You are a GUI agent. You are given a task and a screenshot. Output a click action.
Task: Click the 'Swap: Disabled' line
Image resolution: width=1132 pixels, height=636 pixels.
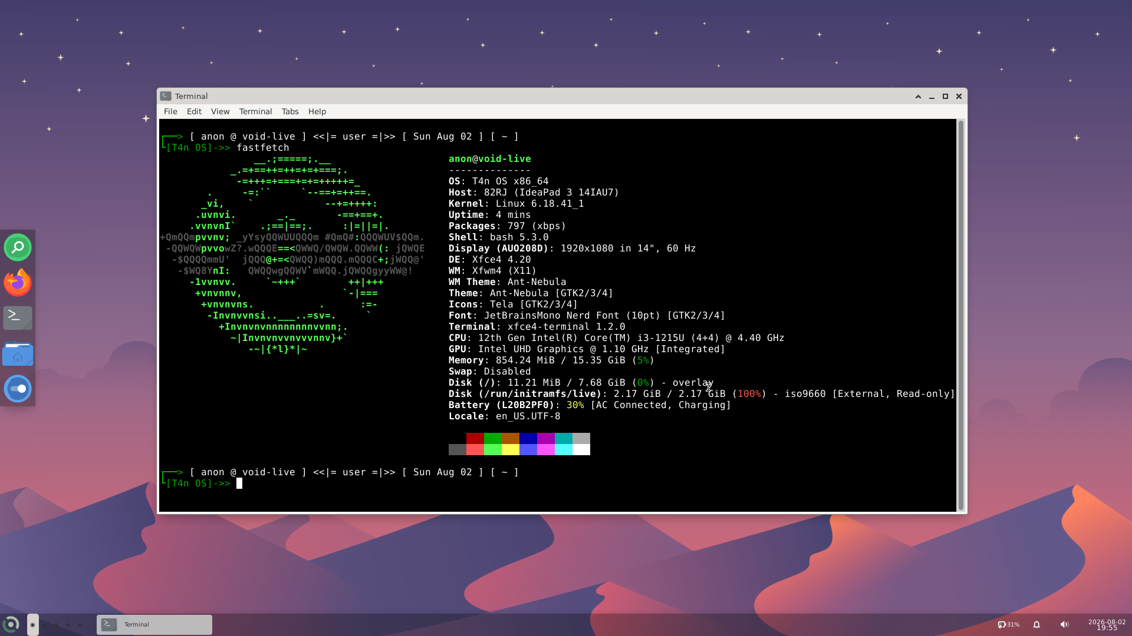click(489, 372)
